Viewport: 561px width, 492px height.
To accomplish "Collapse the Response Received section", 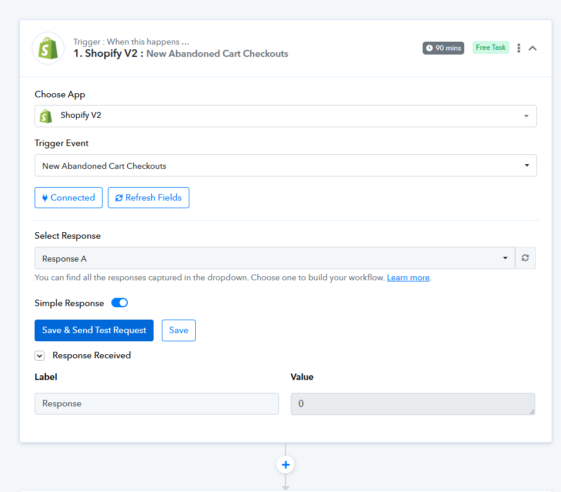I will (x=40, y=356).
